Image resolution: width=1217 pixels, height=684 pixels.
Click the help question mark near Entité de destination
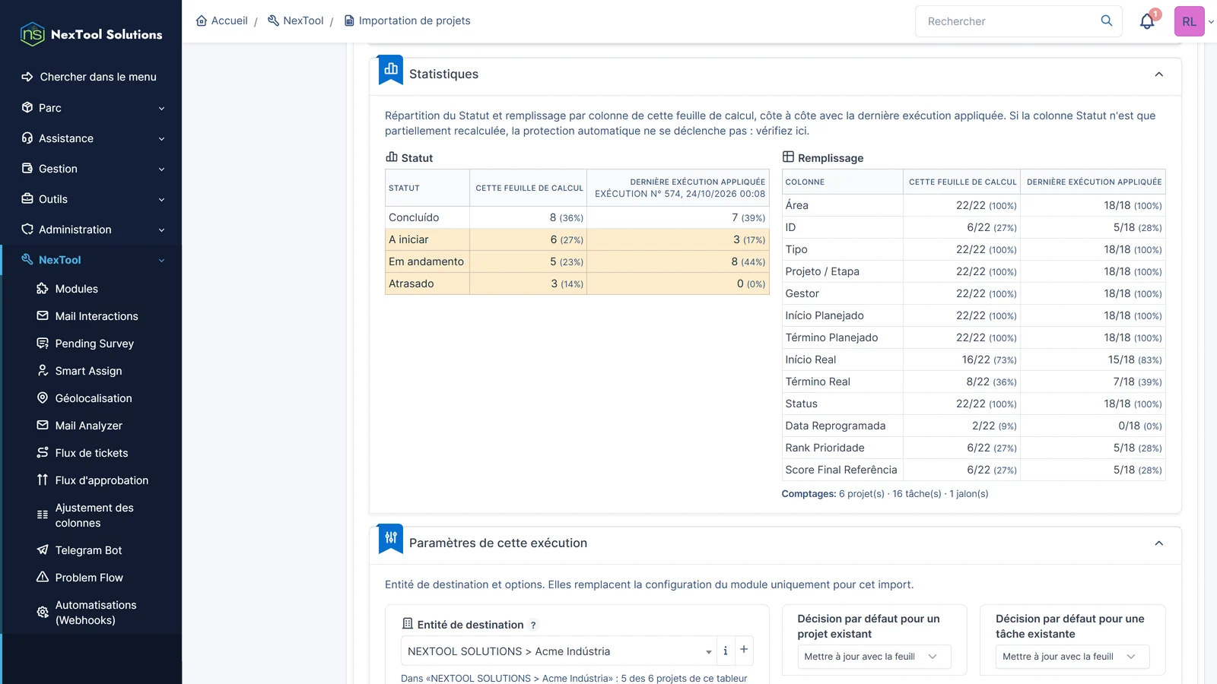(533, 625)
